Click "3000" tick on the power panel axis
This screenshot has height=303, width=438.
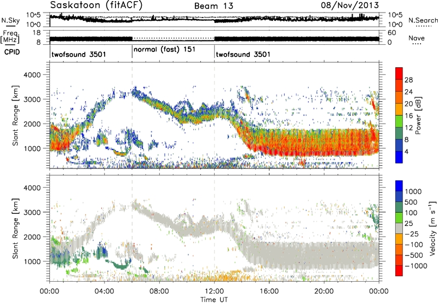pyautogui.click(x=32, y=100)
